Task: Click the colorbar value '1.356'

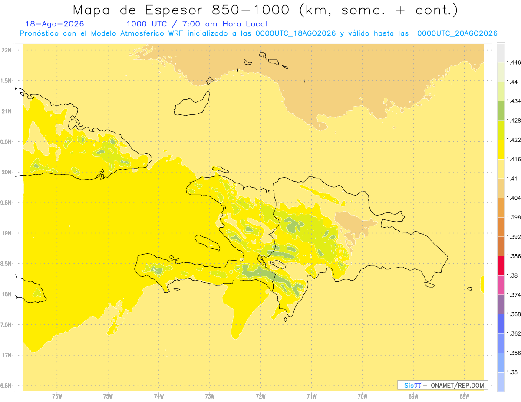Action: pos(513,353)
